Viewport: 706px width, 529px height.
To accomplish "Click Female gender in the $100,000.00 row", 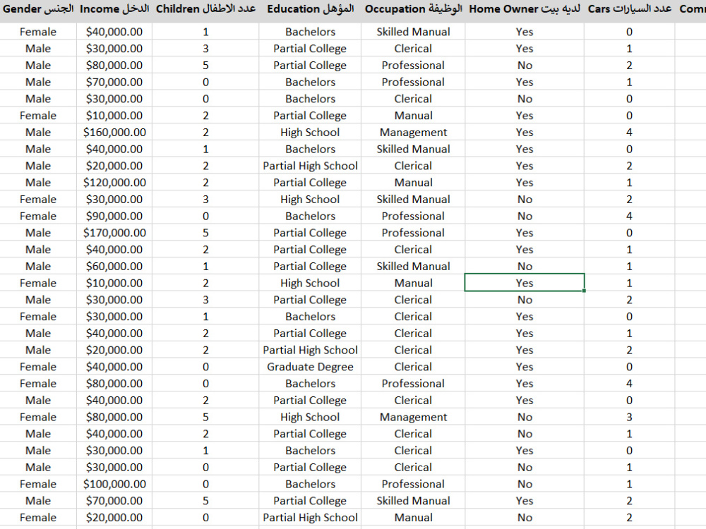I will tap(38, 484).
